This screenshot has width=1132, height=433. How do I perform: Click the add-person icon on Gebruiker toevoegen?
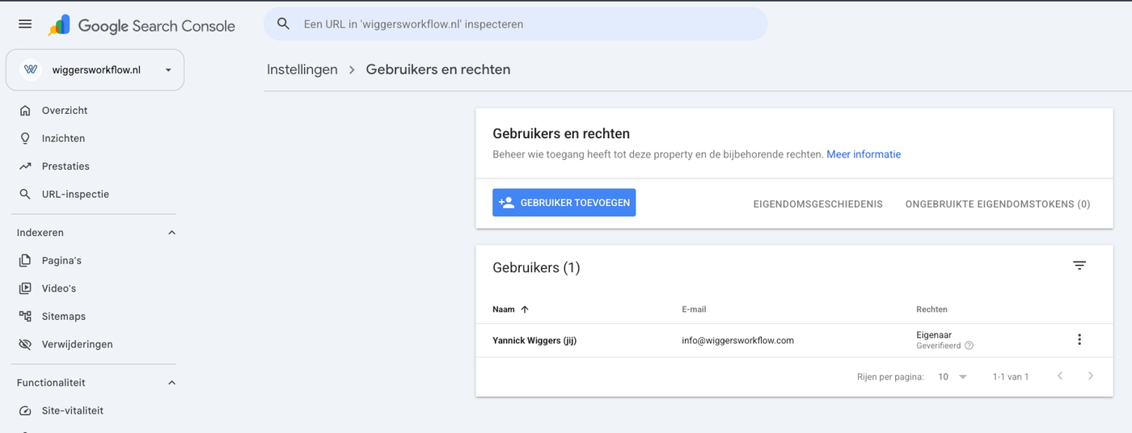pyautogui.click(x=507, y=203)
